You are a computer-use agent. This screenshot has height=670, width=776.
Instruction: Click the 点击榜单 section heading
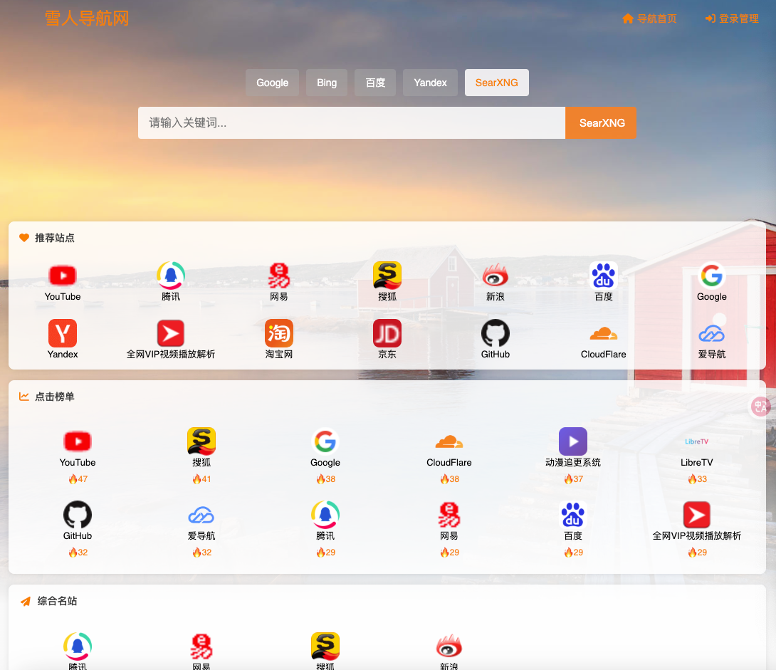pyautogui.click(x=54, y=397)
